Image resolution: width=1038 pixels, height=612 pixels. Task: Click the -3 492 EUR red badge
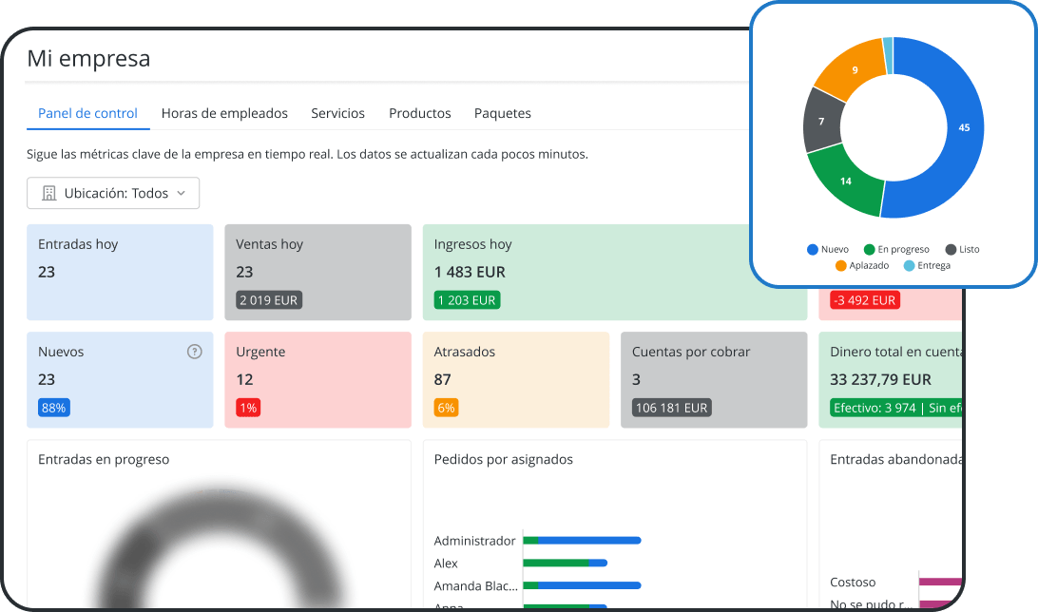coord(865,300)
